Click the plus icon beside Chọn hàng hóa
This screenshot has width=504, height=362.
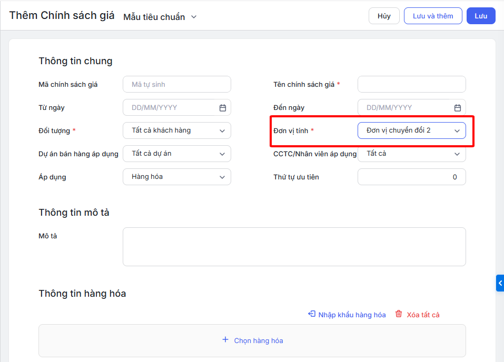pyautogui.click(x=225, y=339)
